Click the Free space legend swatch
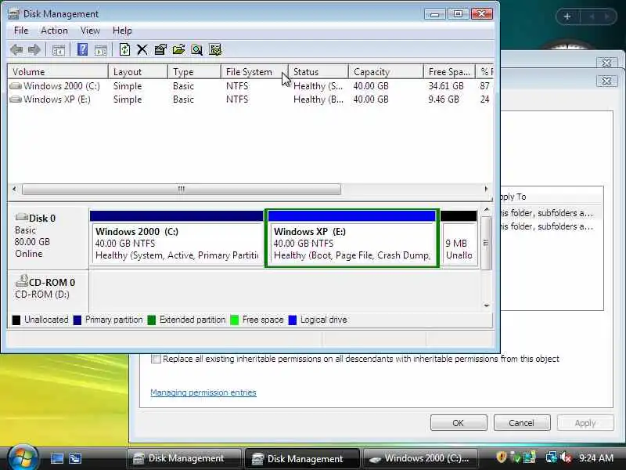626x470 pixels. [x=235, y=320]
